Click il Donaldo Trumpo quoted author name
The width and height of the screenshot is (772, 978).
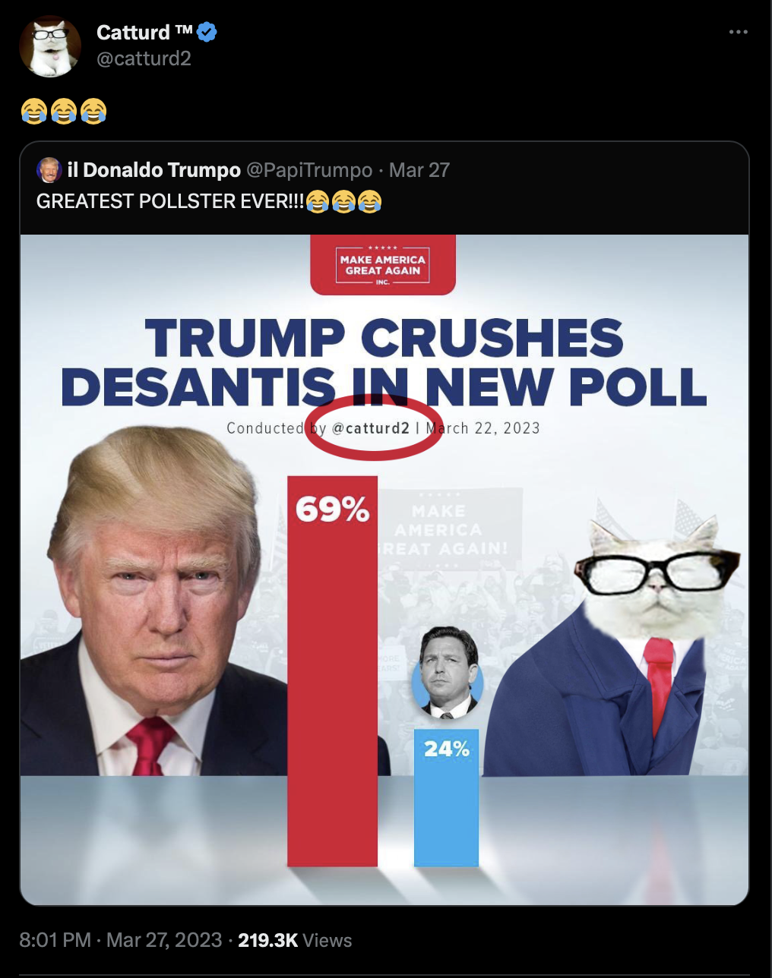pyautogui.click(x=154, y=170)
